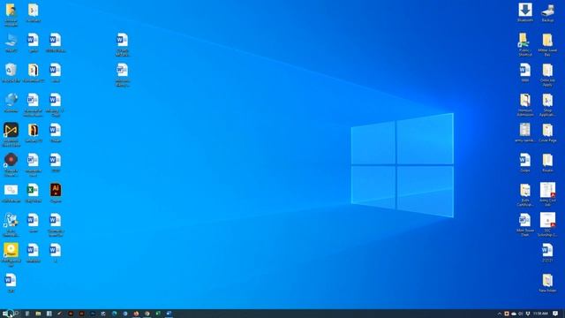Image resolution: width=565 pixels, height=318 pixels.
Task: Open the Action Center notifications
Action: (x=555, y=314)
